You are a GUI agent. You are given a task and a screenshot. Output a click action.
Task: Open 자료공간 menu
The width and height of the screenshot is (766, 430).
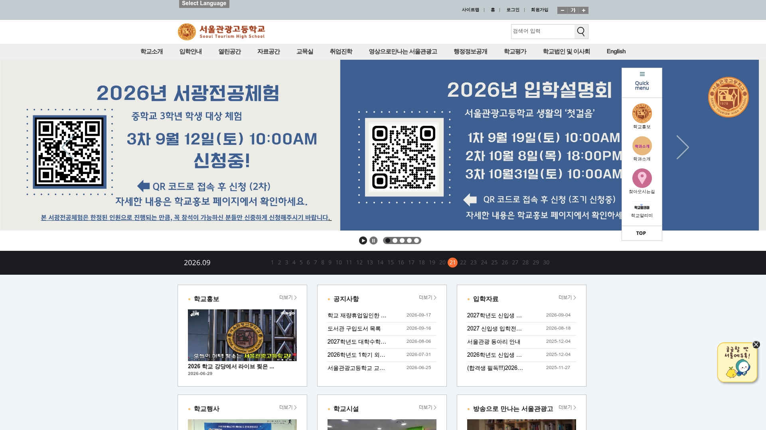pyautogui.click(x=268, y=51)
